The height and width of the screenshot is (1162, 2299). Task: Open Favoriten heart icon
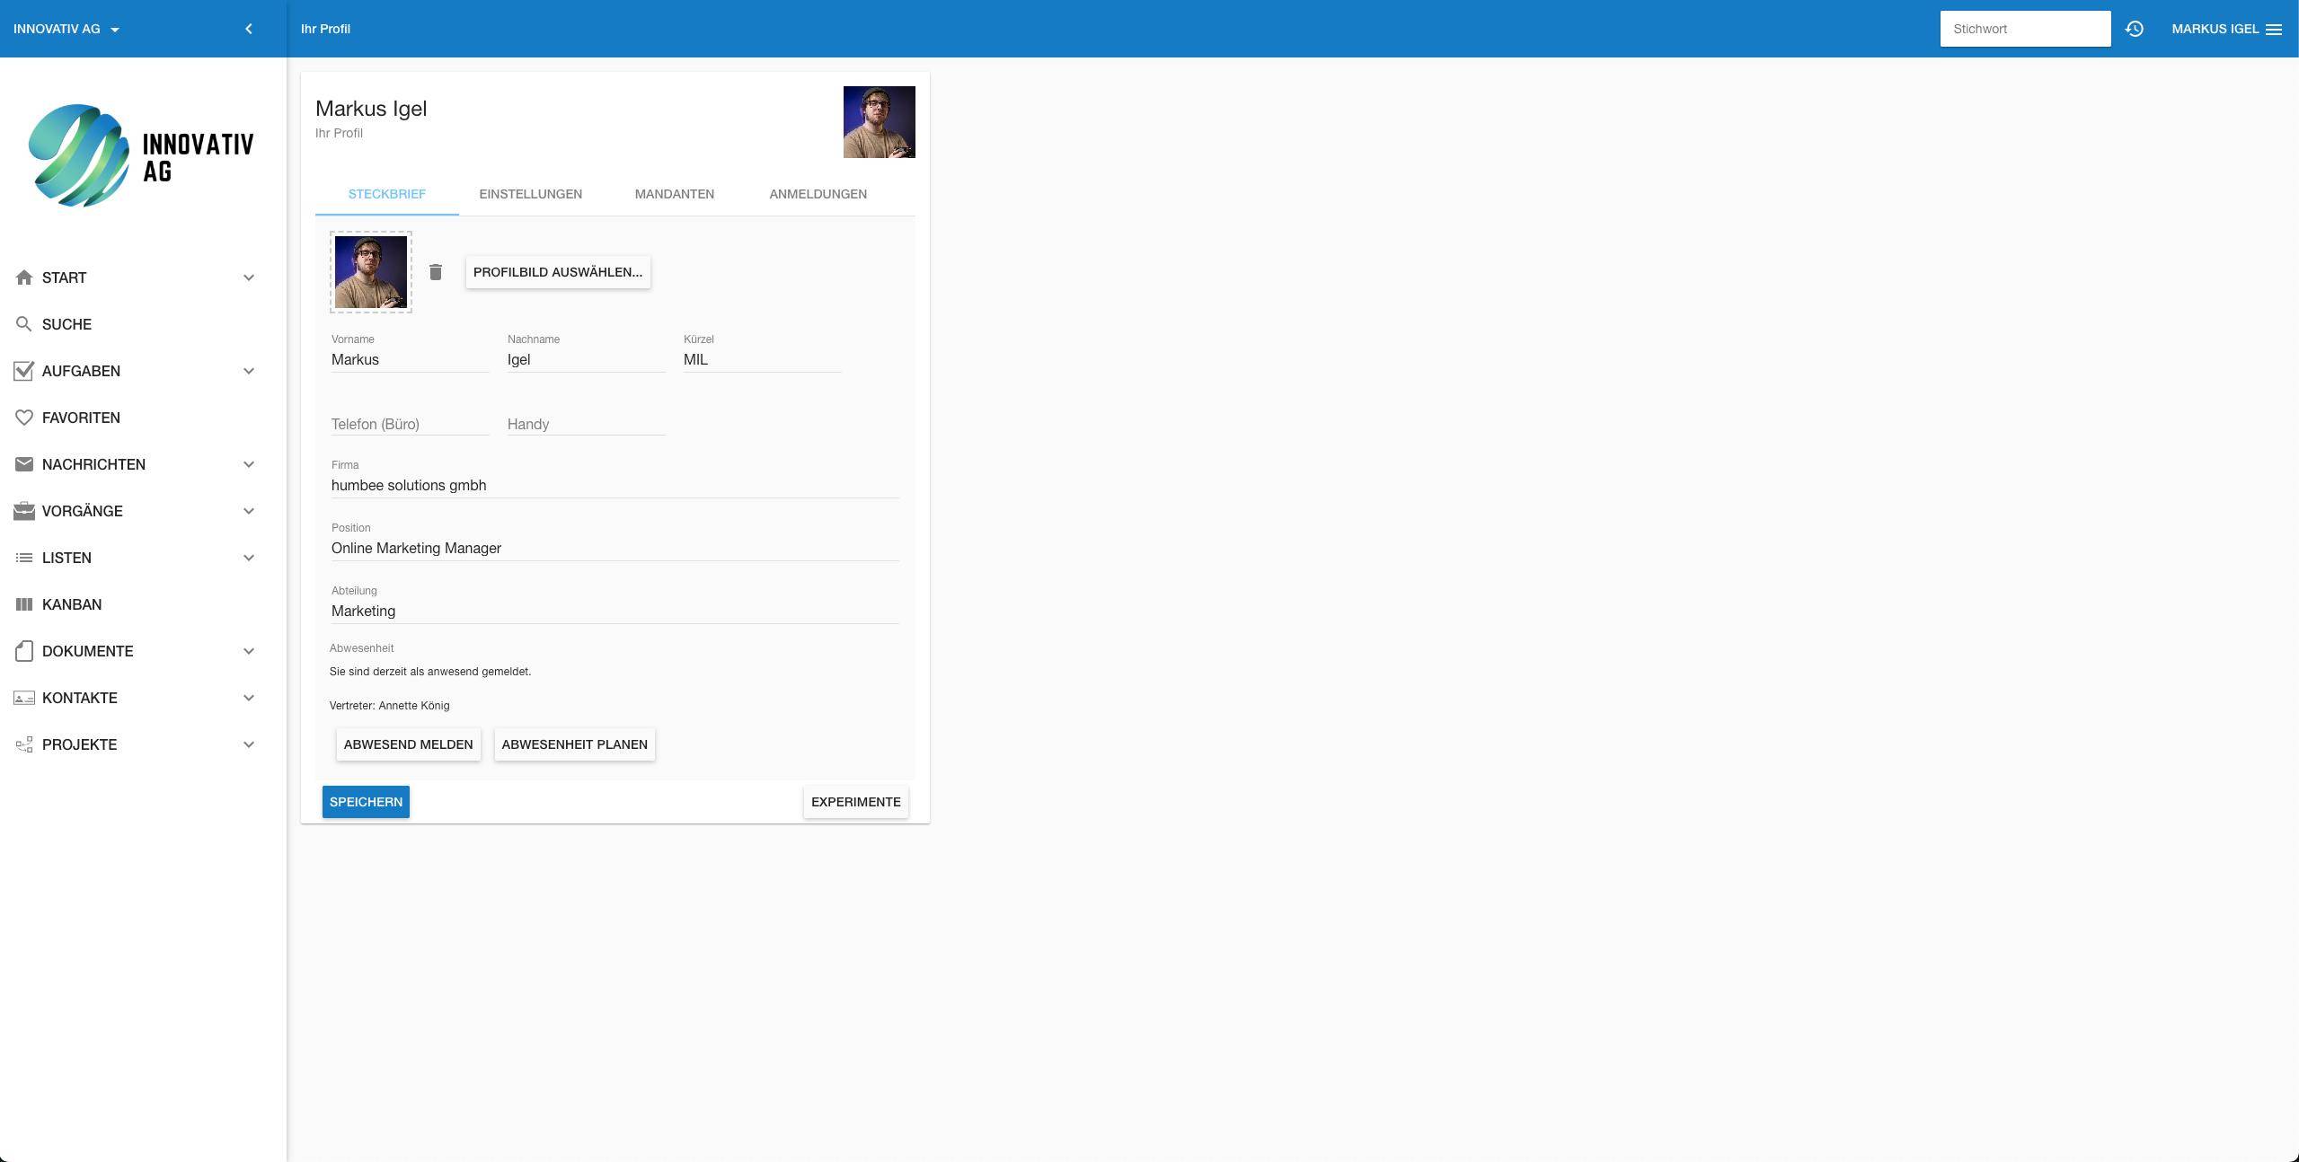coord(24,418)
